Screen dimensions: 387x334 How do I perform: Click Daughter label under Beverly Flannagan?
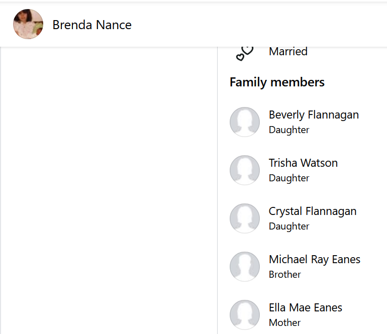click(x=289, y=130)
